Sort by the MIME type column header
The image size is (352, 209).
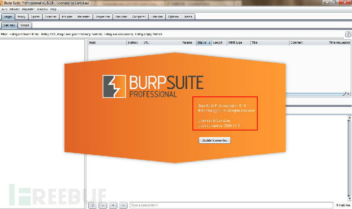point(239,43)
